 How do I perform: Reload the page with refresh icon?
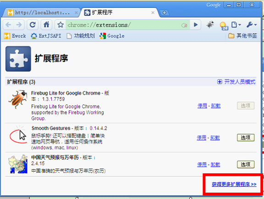pos(33,25)
